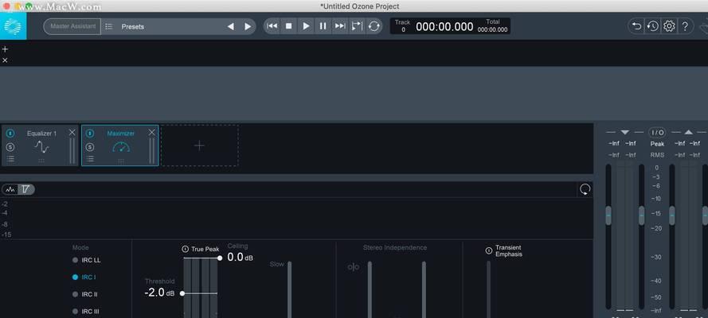Click the Ceiling slider handle
This screenshot has width=708, height=318.
(x=220, y=258)
